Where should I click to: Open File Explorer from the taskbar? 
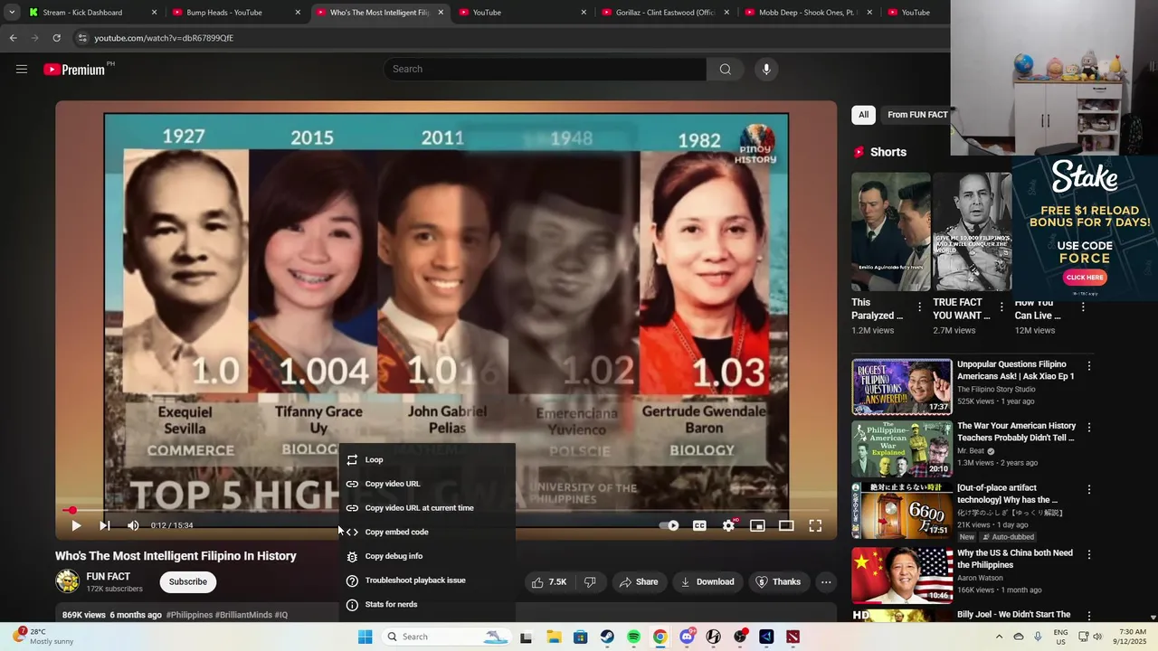pos(554,637)
